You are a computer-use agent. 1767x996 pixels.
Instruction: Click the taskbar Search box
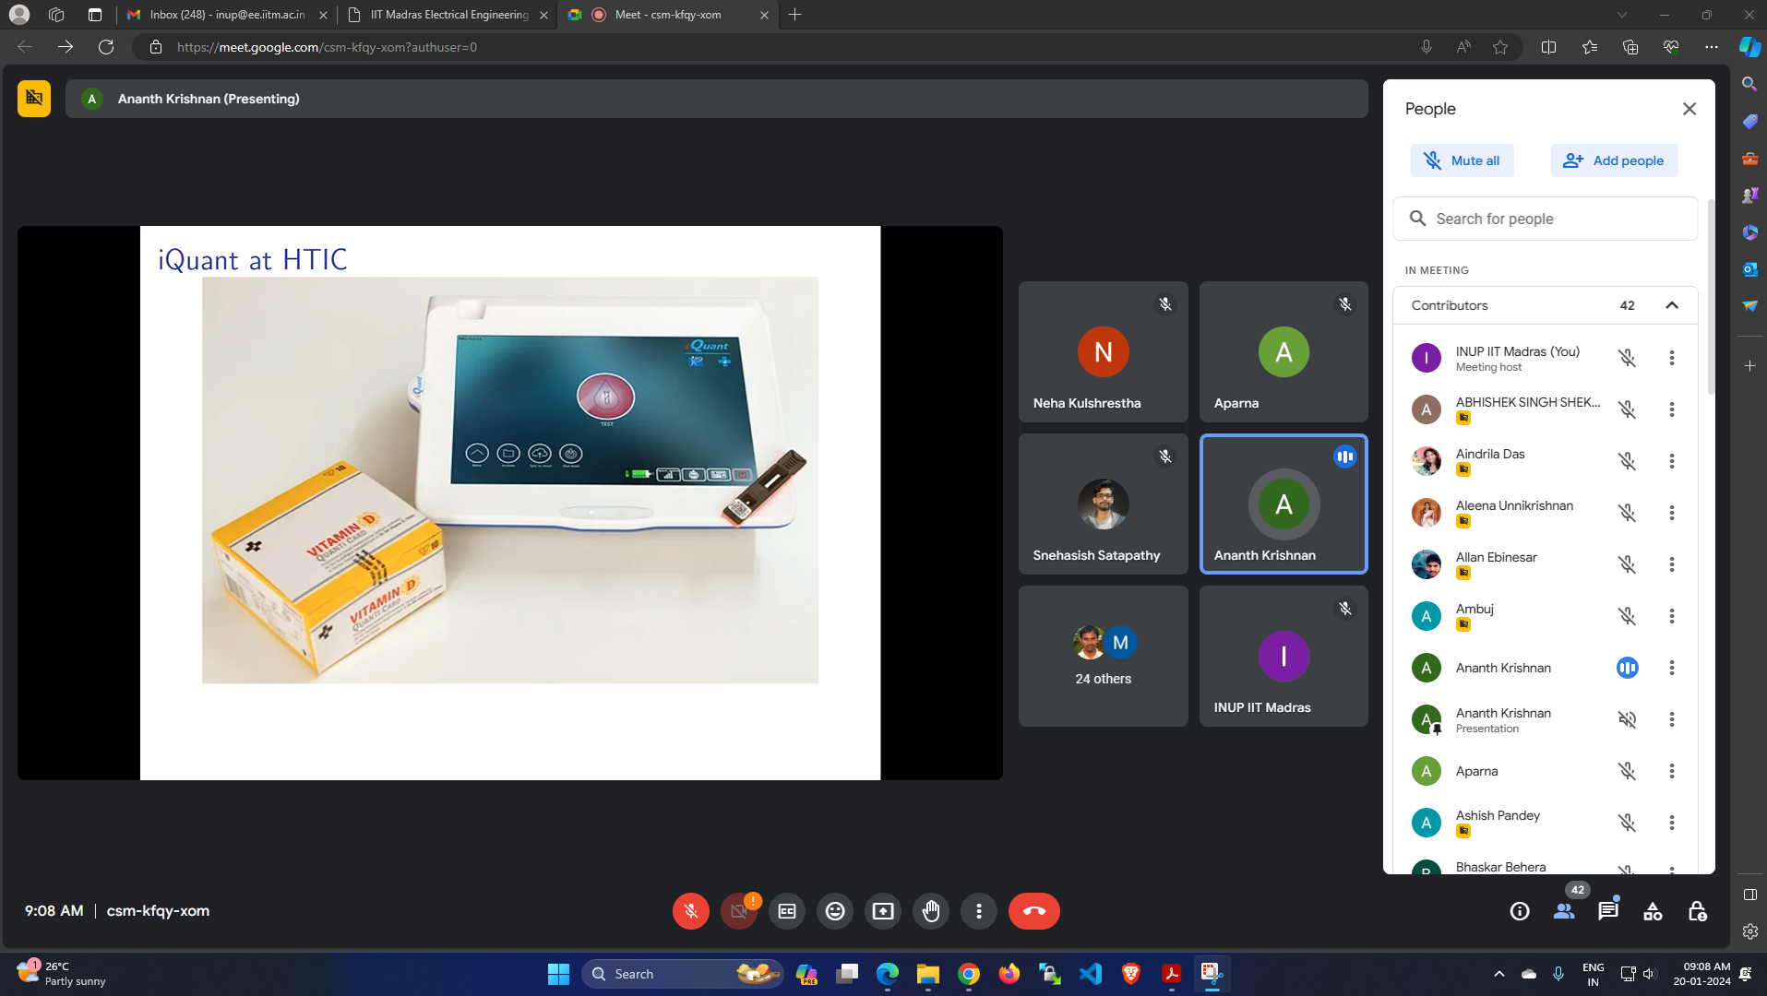tap(682, 974)
